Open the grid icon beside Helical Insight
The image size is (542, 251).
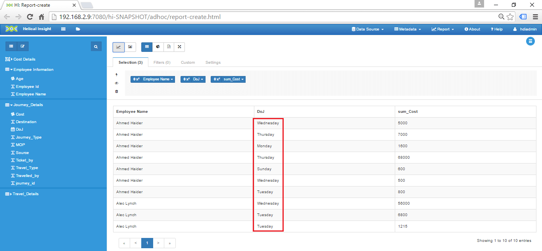click(63, 29)
